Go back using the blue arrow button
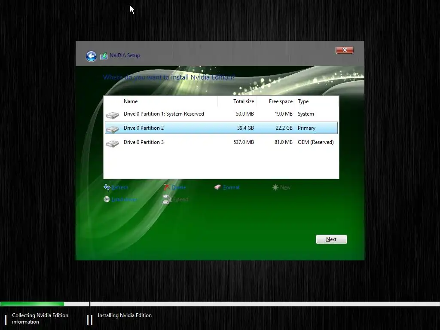The width and height of the screenshot is (440, 330). point(91,56)
